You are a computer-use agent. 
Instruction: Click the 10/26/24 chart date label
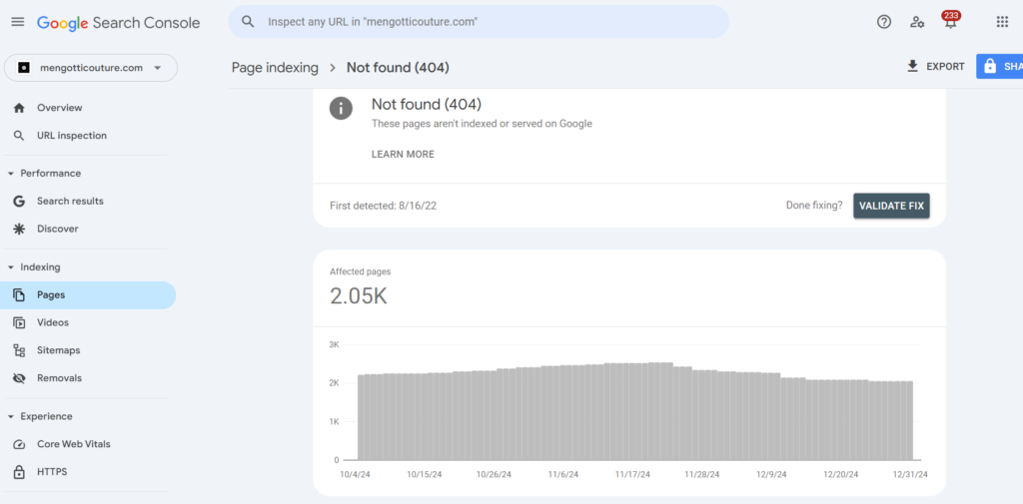pyautogui.click(x=494, y=475)
